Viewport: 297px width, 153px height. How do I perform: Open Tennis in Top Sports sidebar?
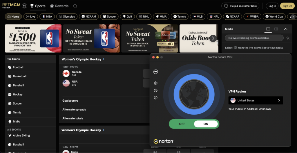point(30,113)
